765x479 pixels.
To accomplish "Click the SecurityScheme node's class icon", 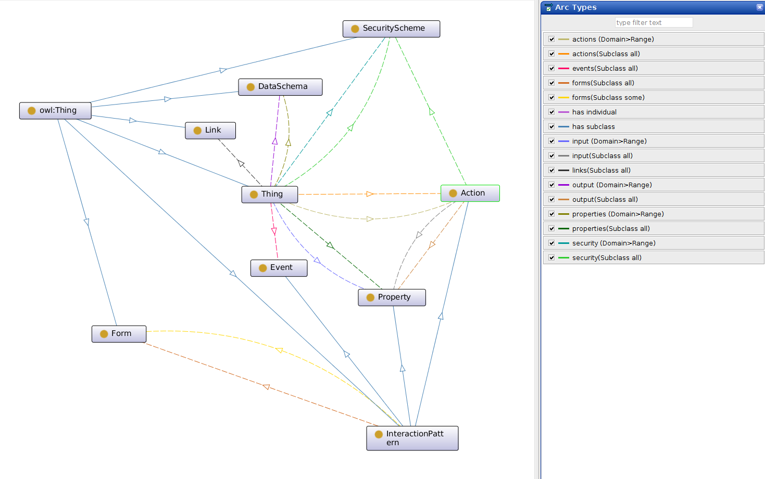I will (355, 29).
